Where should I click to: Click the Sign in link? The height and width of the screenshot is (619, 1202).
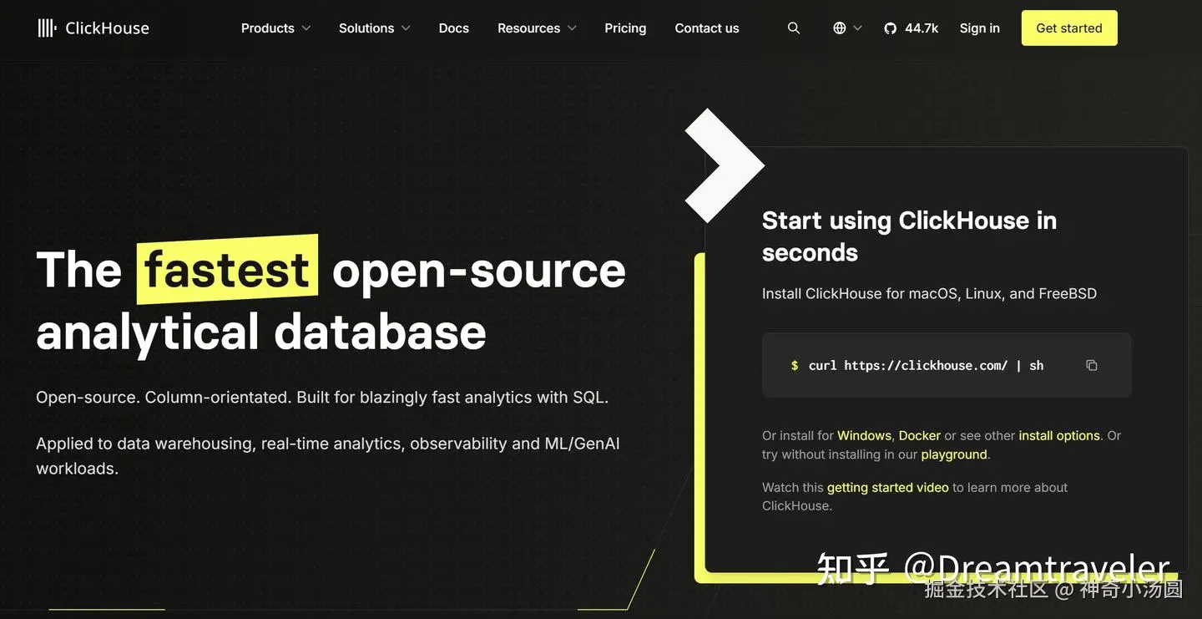click(x=979, y=28)
